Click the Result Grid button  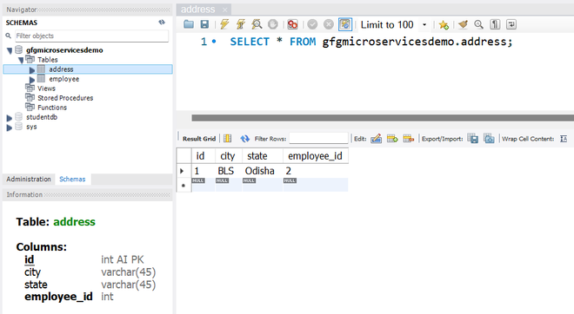point(199,139)
